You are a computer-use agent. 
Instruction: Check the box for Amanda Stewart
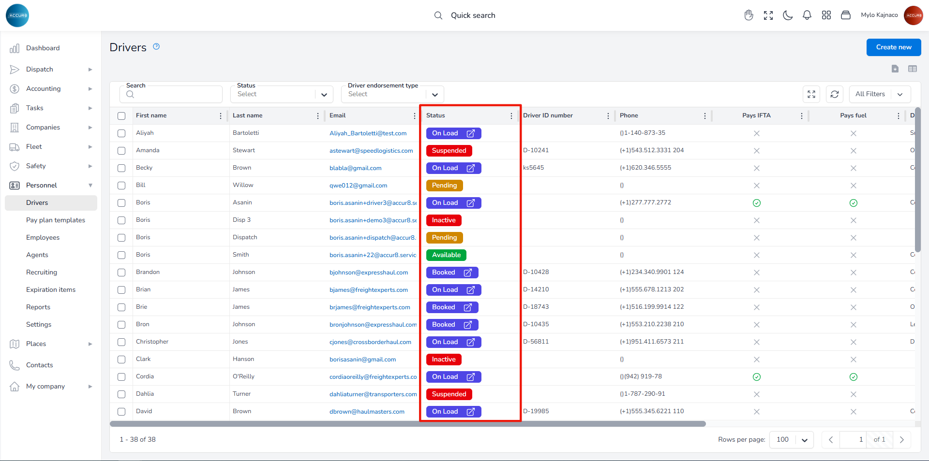(x=121, y=151)
